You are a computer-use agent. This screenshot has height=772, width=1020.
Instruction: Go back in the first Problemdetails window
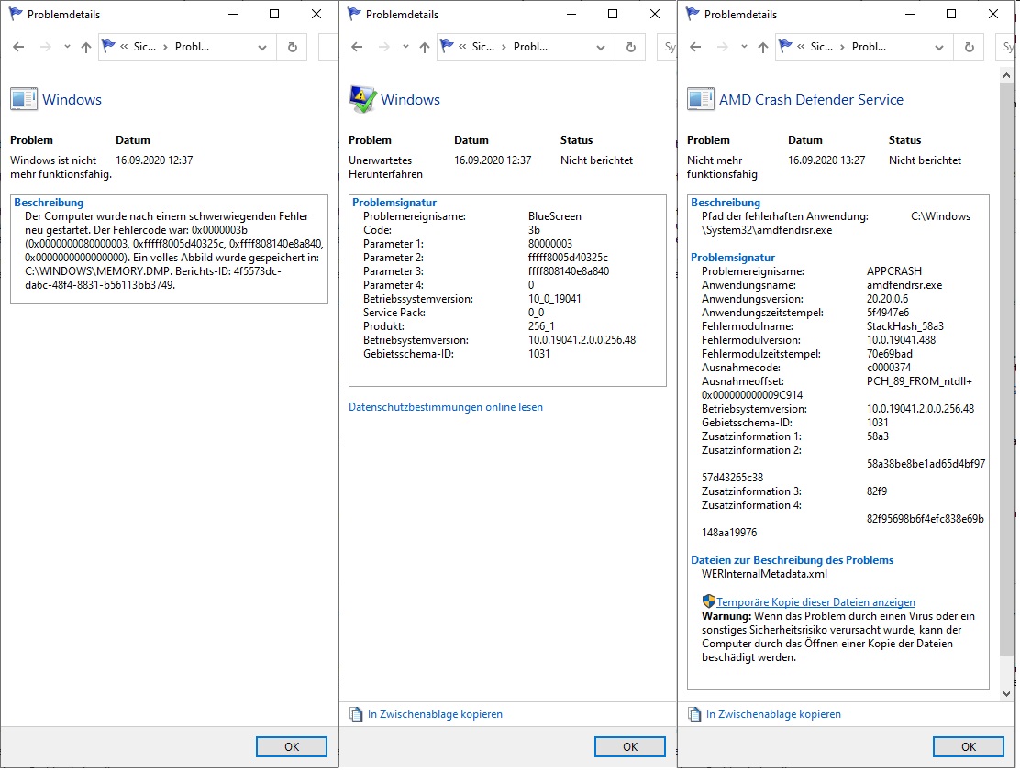pyautogui.click(x=19, y=47)
